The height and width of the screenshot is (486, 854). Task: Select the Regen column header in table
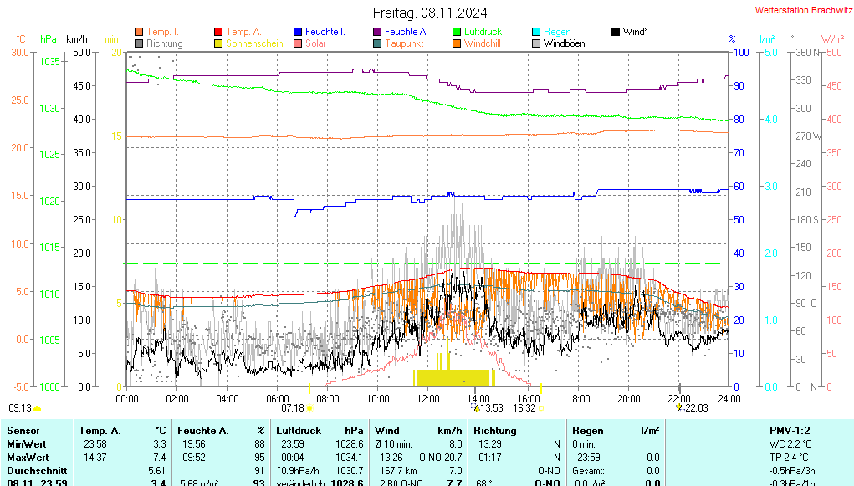point(588,430)
